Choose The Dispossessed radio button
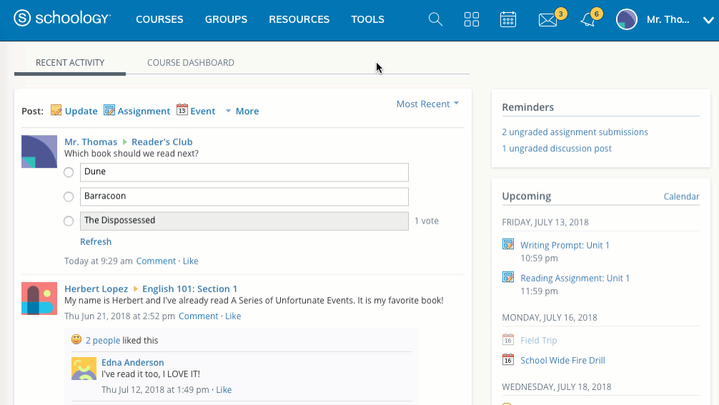This screenshot has width=719, height=405. click(x=69, y=221)
